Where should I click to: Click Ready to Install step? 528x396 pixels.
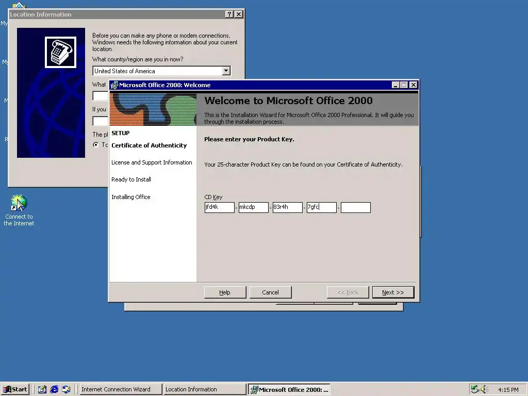coord(131,179)
